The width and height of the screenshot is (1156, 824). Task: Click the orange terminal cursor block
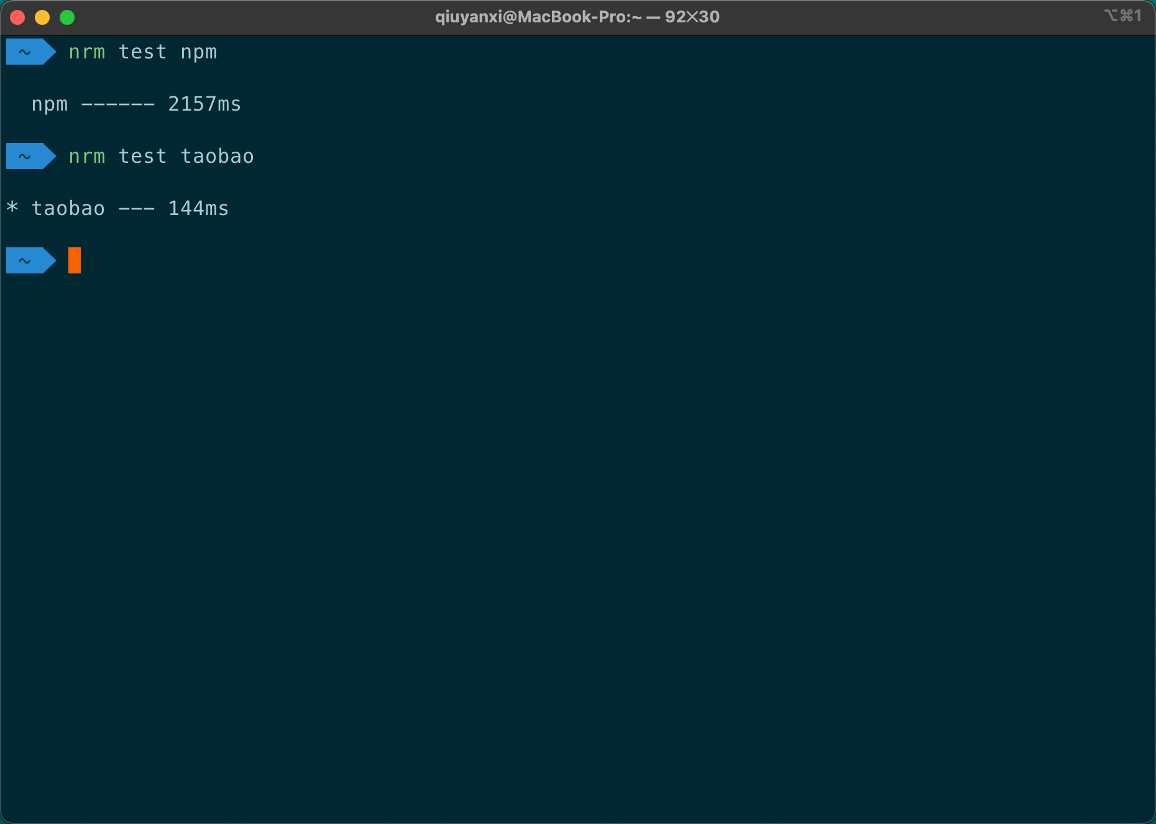pyautogui.click(x=75, y=260)
